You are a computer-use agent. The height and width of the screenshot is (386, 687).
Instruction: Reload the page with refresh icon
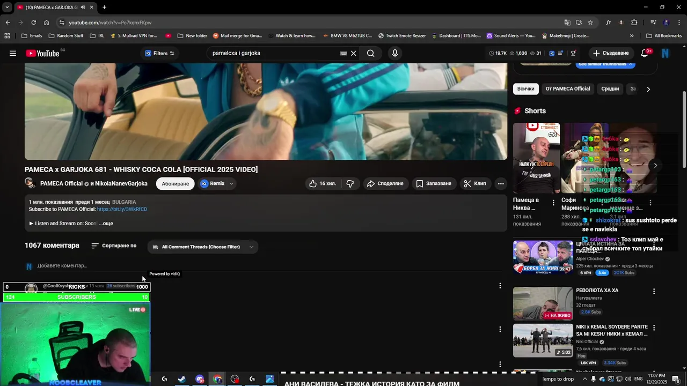point(33,23)
